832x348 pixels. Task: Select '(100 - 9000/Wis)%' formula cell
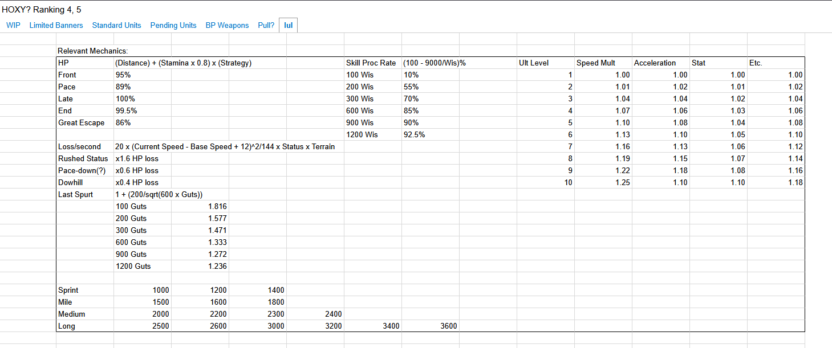pos(434,63)
